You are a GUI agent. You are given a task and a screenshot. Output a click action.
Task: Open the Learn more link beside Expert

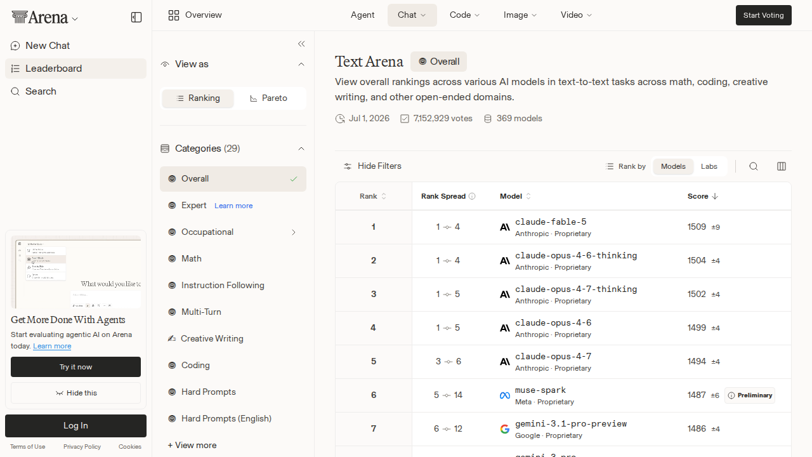[233, 206]
